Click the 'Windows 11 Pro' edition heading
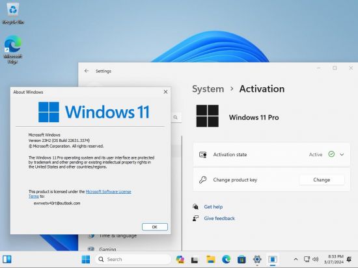 (254, 117)
